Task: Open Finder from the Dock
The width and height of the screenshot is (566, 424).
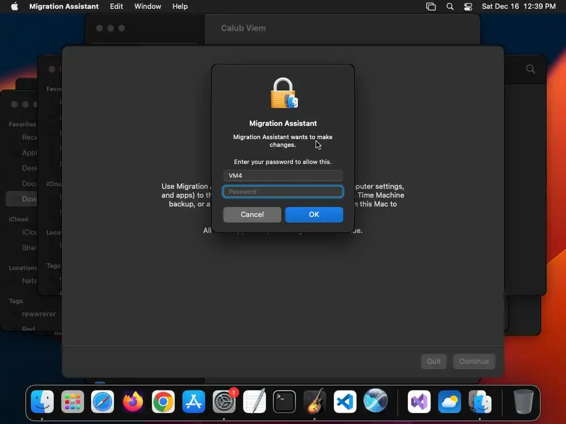Action: (42, 401)
